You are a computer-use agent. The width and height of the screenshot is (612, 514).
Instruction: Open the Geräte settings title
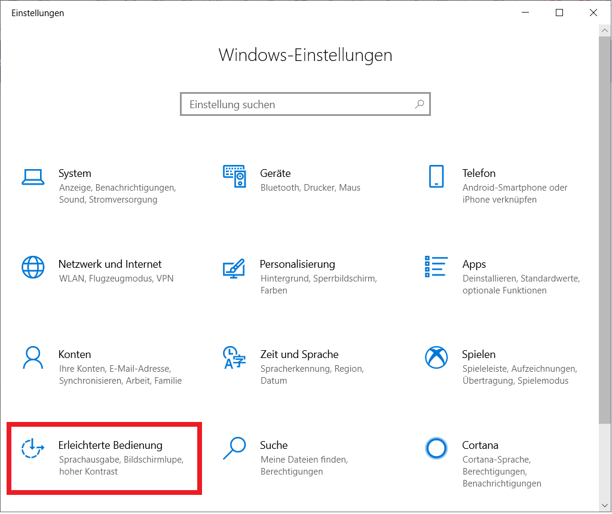(275, 173)
